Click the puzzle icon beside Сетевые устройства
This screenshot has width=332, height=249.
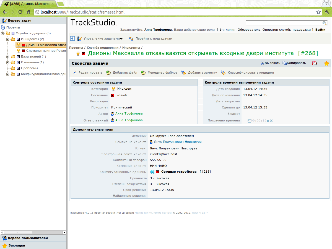152,172
